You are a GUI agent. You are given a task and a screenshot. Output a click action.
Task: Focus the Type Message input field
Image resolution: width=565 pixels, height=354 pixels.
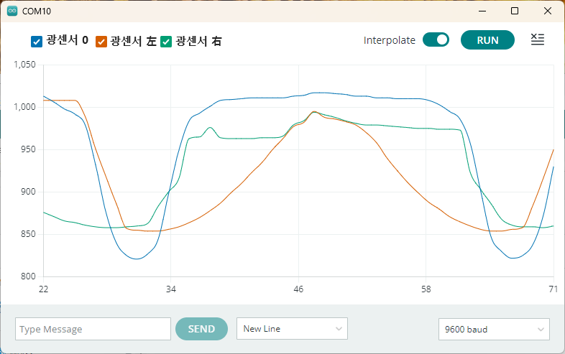[93, 329]
